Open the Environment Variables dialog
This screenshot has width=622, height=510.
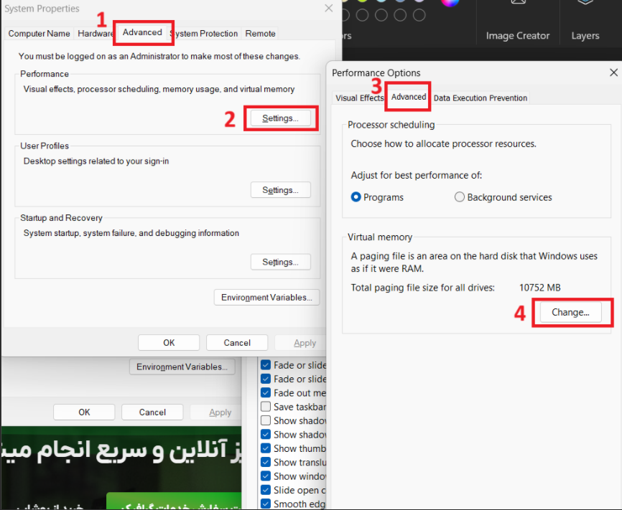pos(266,297)
